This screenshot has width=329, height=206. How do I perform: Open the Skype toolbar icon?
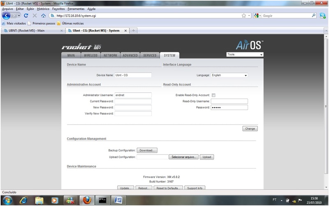322,16
